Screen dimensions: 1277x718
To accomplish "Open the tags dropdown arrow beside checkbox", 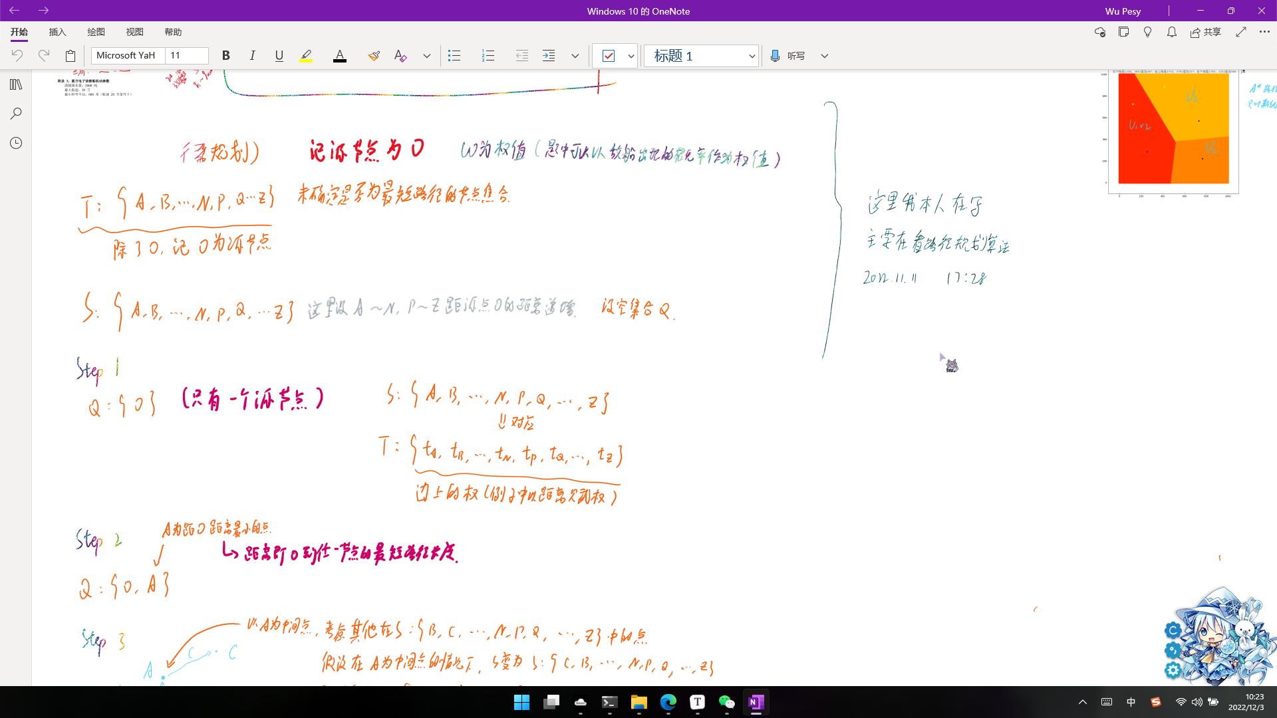I will 631,56.
